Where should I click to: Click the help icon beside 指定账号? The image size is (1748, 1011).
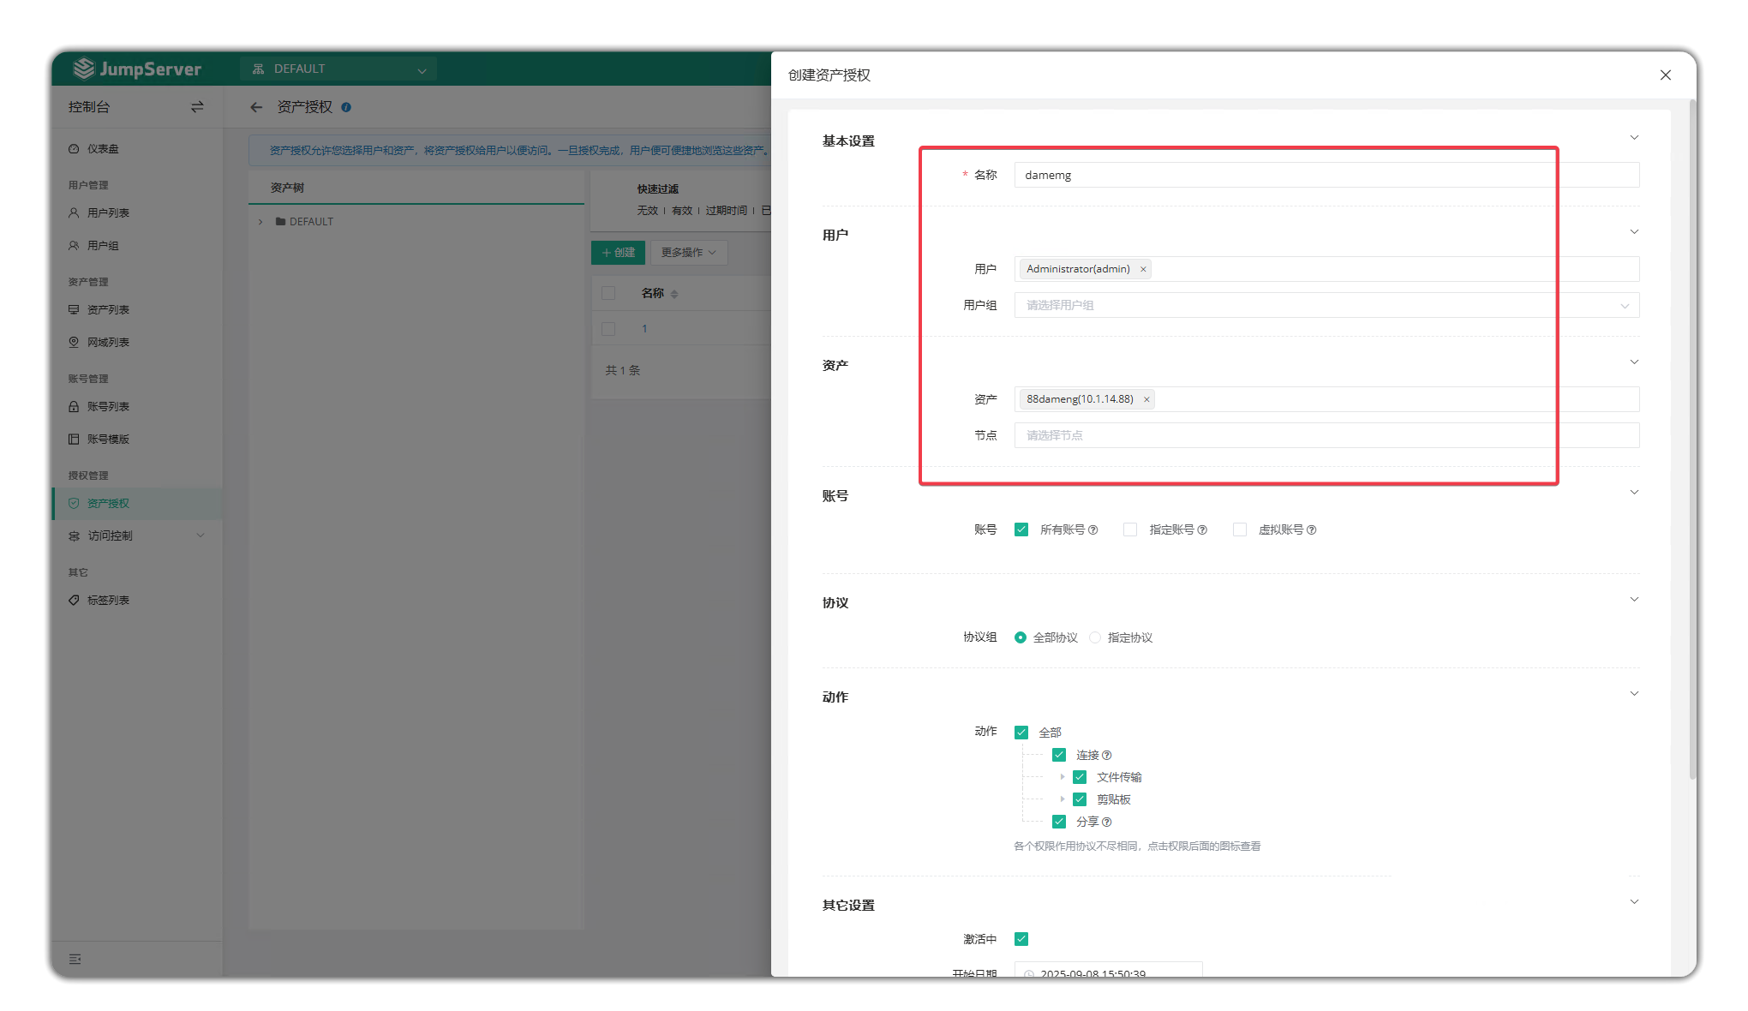pos(1202,530)
